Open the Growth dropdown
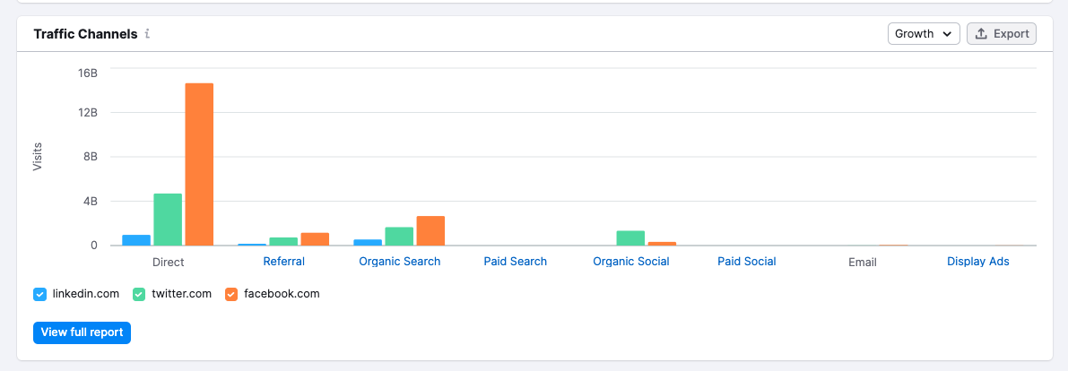 (924, 33)
